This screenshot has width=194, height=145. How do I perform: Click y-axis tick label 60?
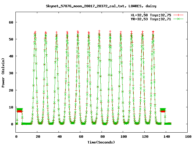(11, 22)
